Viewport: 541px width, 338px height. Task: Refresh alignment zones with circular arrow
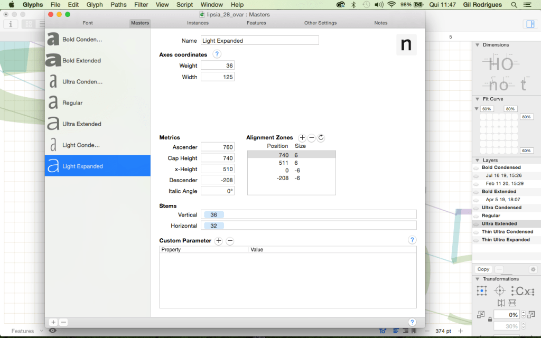pyautogui.click(x=321, y=138)
